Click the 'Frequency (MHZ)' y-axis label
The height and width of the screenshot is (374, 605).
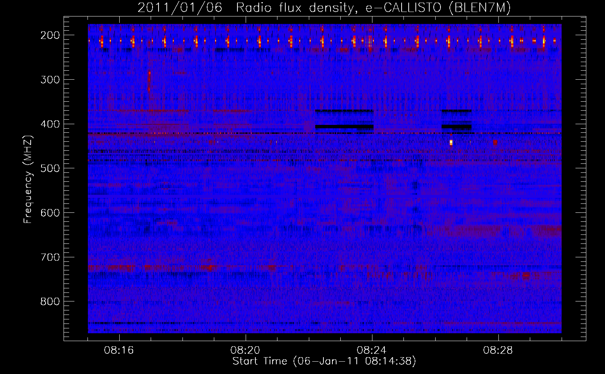tap(28, 179)
